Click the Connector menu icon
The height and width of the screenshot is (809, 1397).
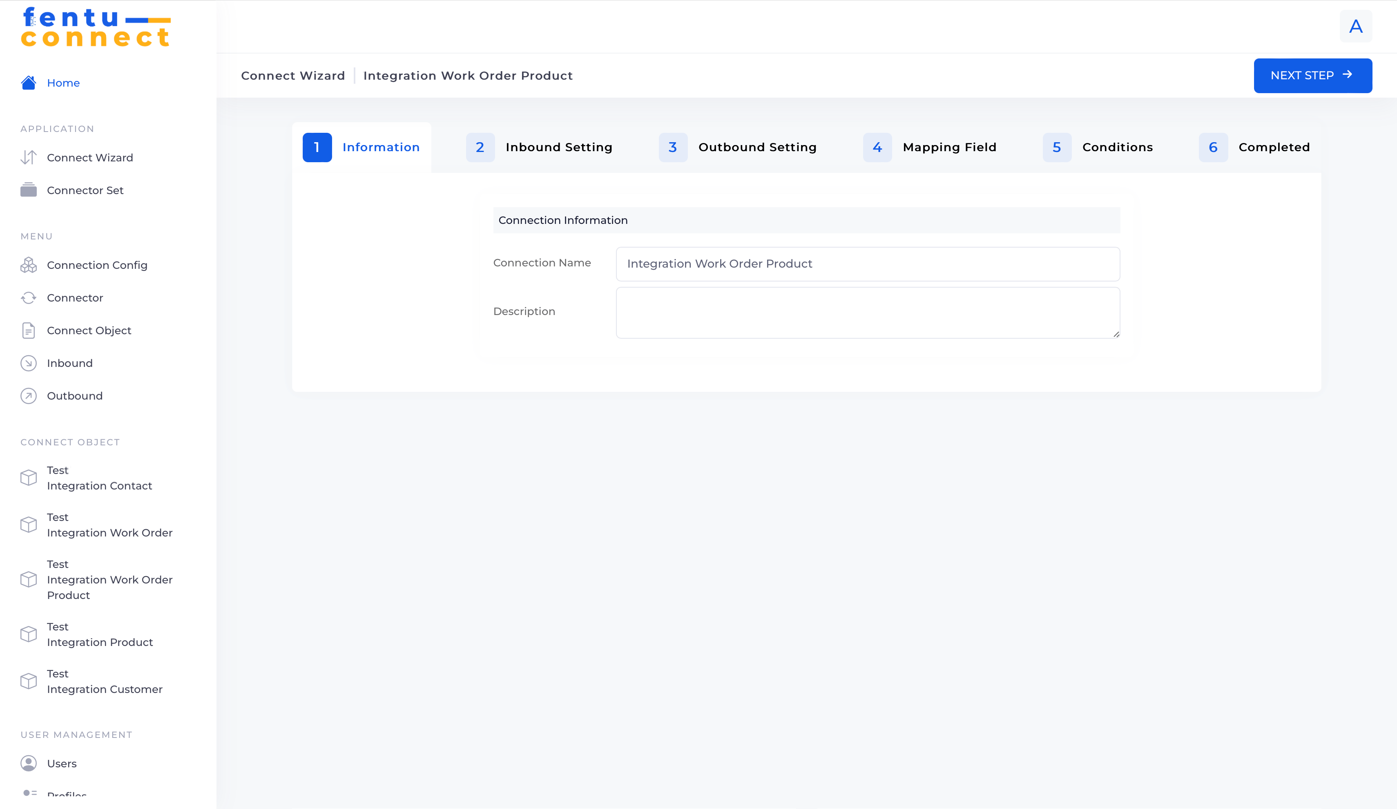28,297
